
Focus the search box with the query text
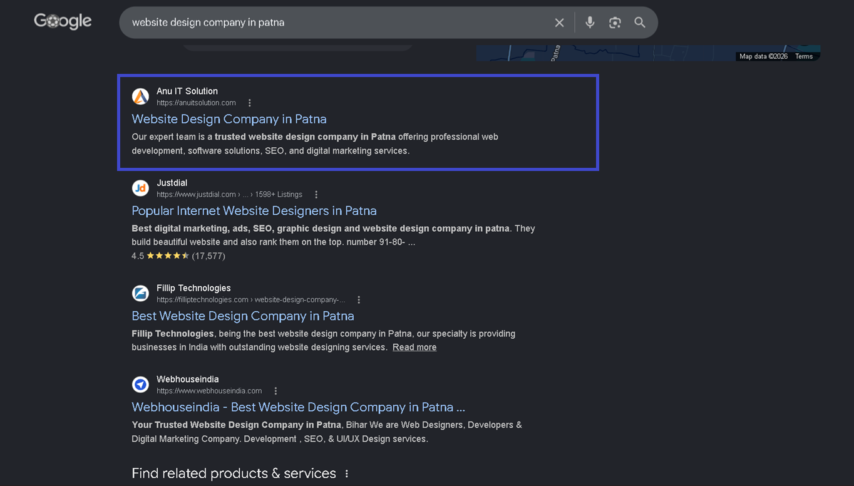click(x=338, y=23)
